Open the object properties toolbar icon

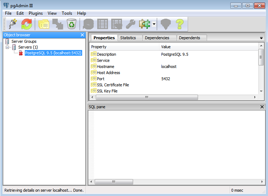click(x=44, y=24)
